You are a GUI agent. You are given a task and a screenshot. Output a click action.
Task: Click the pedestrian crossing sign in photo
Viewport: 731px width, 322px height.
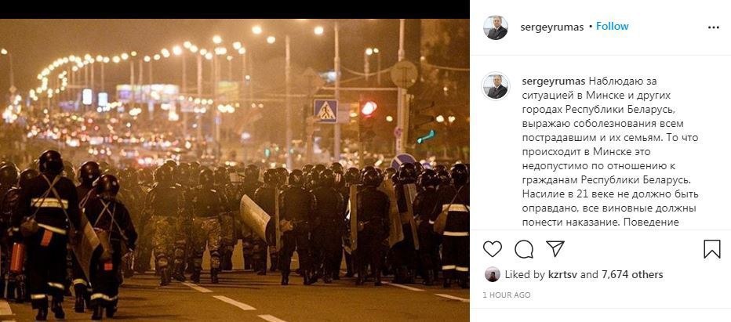tap(325, 111)
